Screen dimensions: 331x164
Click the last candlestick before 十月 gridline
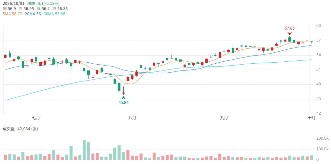pos(307,41)
